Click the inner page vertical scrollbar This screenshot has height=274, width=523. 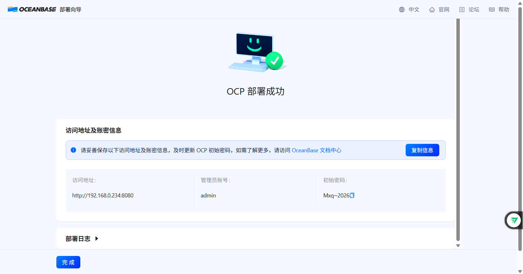(458, 130)
